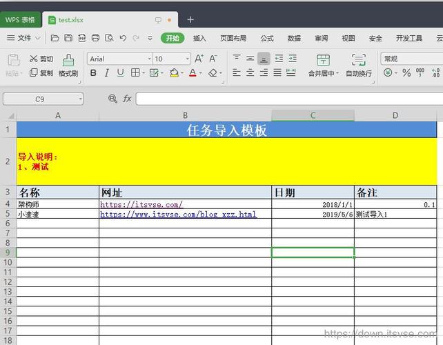
Task: Switch to the WPS 表格 home tab
Action: pyautogui.click(x=20, y=20)
